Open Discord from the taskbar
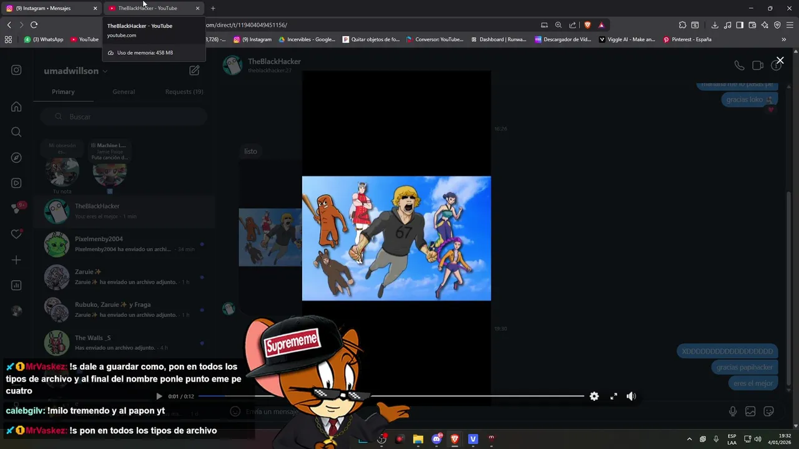The image size is (799, 449). [437, 439]
